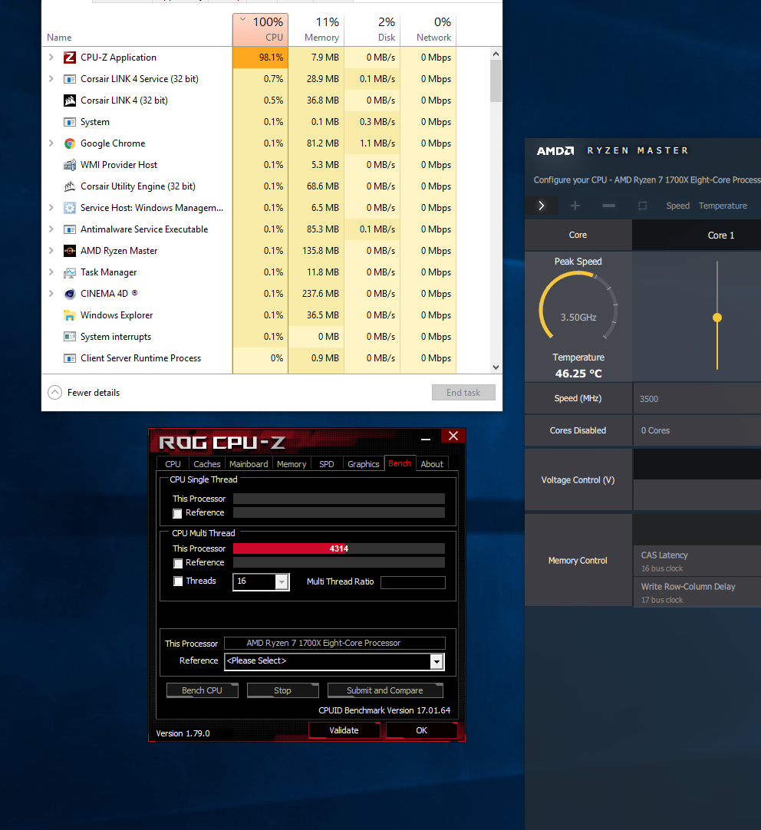Click the Task Manager vertical scrollbar thumb

click(x=496, y=81)
